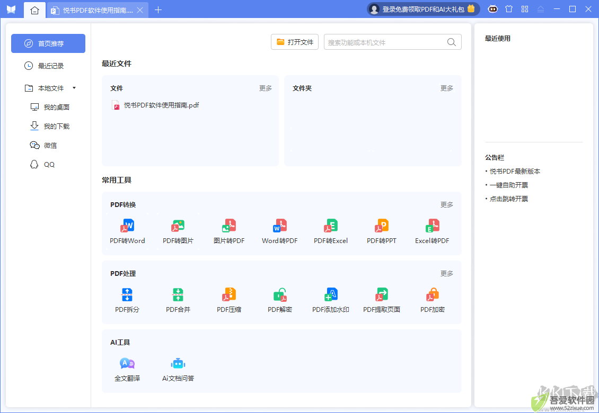Open 我的桌面 folder entry
Screen dimensions: 599x413
(50, 107)
